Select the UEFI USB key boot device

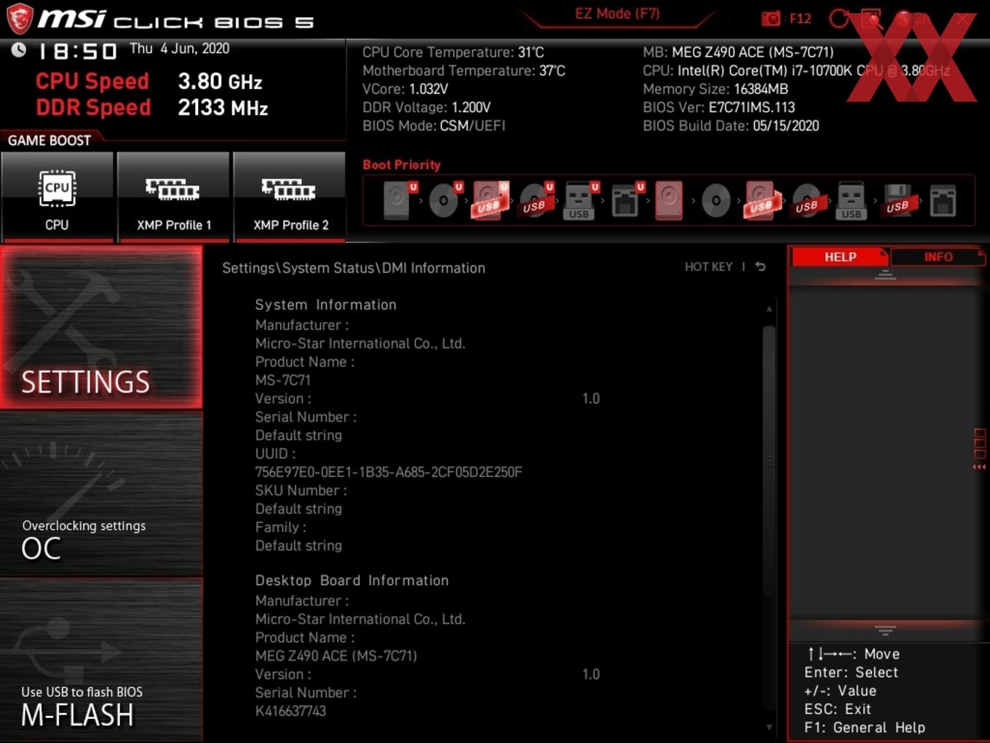point(581,200)
